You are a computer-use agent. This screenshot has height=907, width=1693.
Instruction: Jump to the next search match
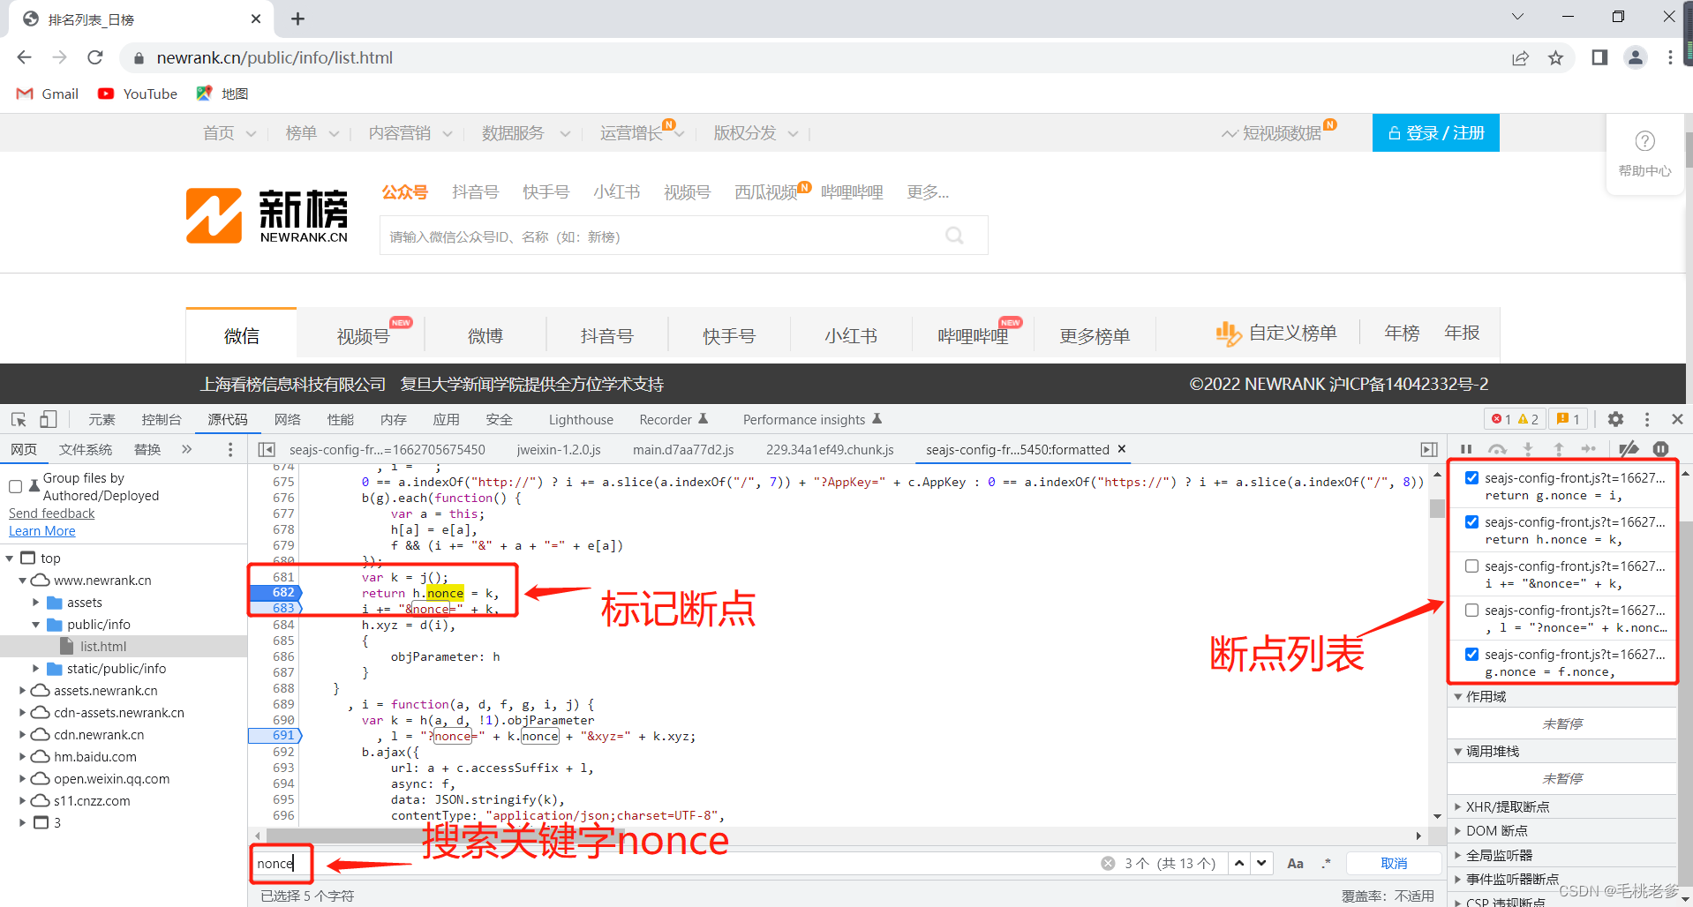[1262, 863]
